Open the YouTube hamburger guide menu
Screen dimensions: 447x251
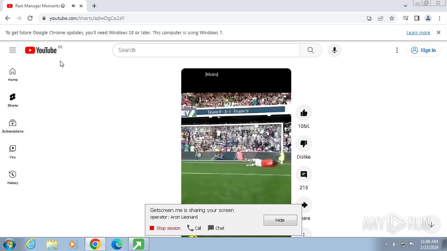pyautogui.click(x=13, y=50)
